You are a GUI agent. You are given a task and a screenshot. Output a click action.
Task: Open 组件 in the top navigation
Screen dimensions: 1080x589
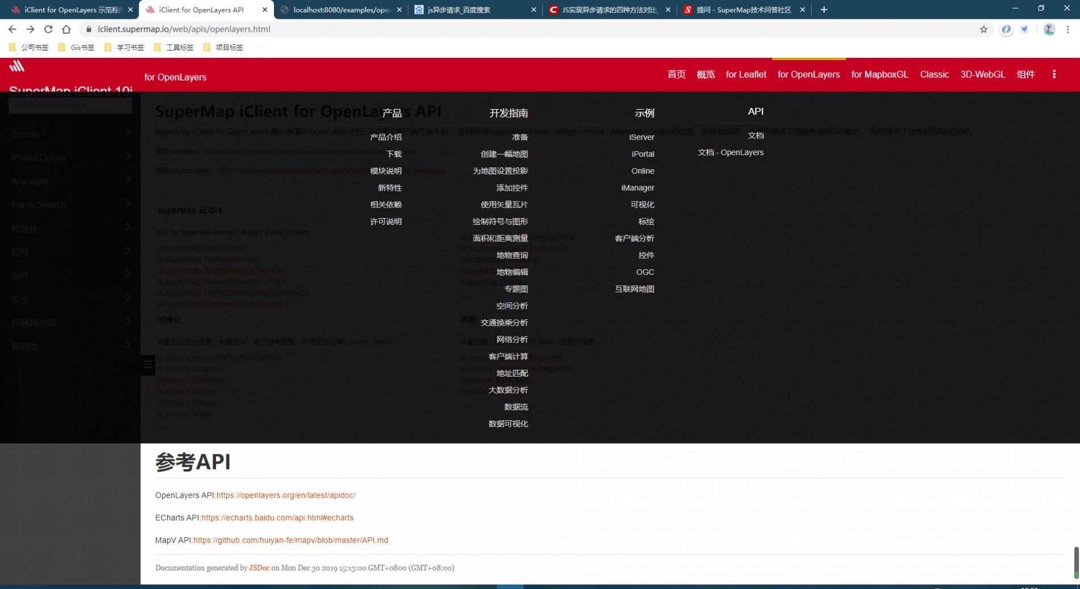[x=1025, y=74]
